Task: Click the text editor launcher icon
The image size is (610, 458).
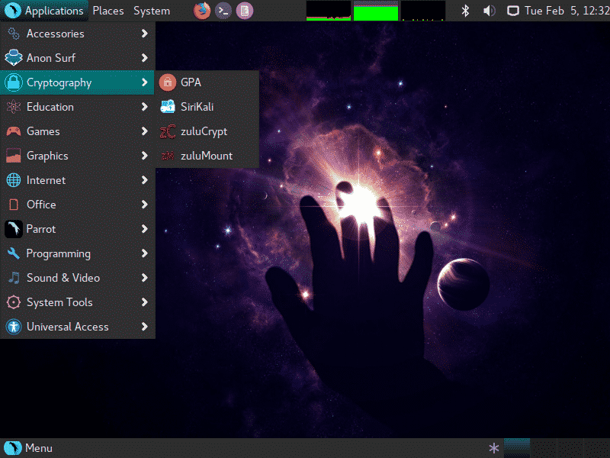Action: coord(244,11)
